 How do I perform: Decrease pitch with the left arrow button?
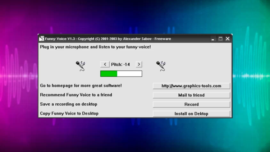[105, 64]
